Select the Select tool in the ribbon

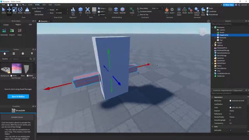(x=4, y=10)
